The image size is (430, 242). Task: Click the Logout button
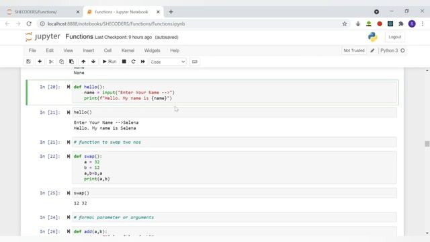click(x=395, y=37)
